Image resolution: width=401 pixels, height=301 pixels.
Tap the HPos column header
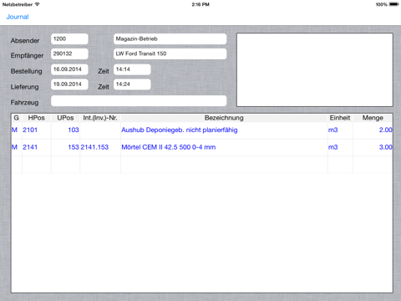pyautogui.click(x=37, y=118)
